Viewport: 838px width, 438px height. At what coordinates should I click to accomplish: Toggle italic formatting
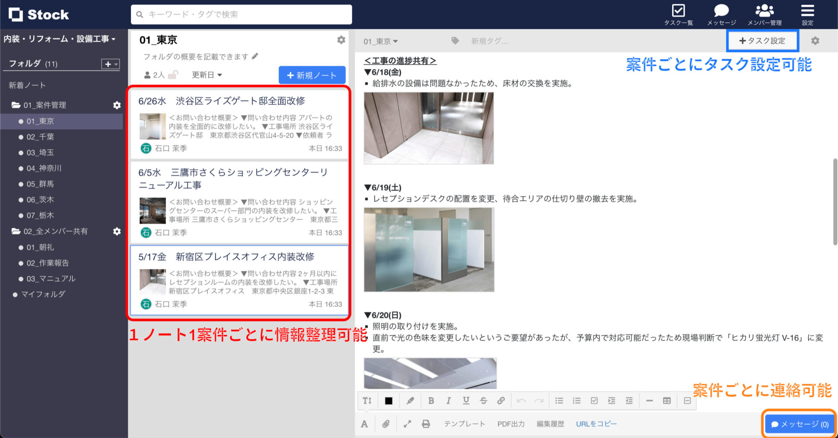point(448,400)
